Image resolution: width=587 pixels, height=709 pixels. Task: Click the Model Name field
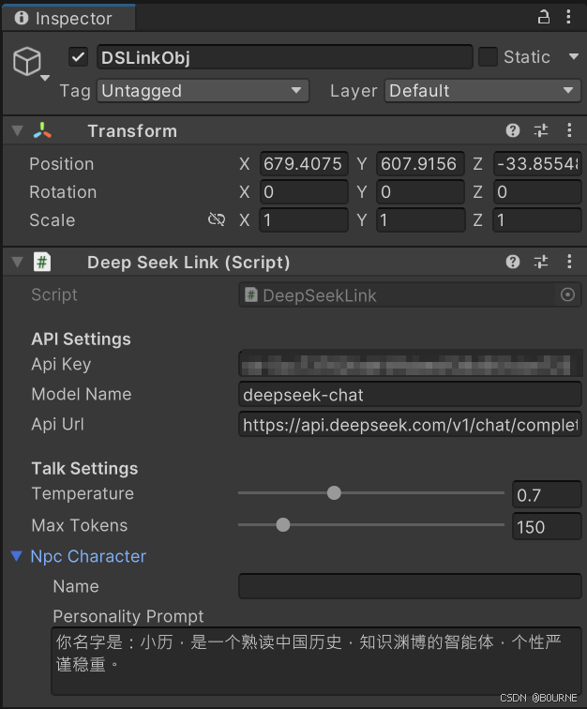point(410,394)
